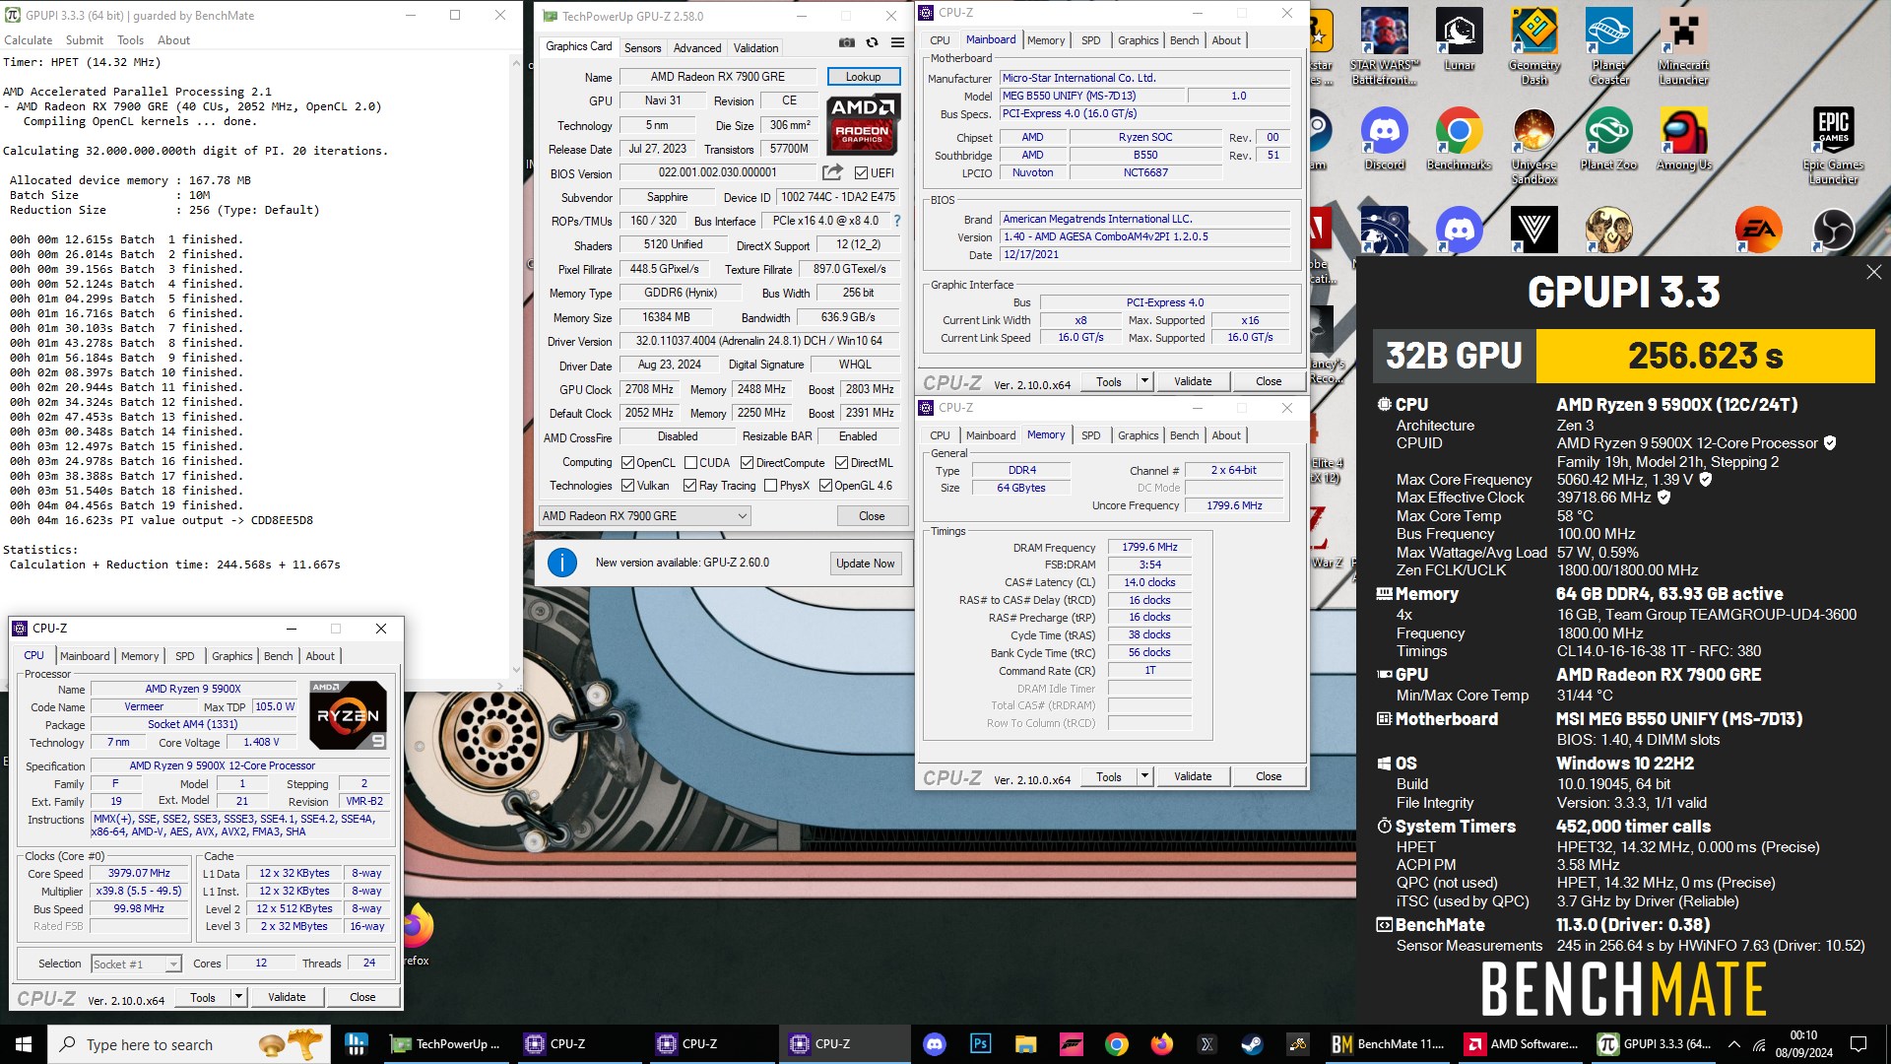The width and height of the screenshot is (1891, 1064).
Task: Open Epic Games Launcher desktop icon
Action: [x=1832, y=146]
